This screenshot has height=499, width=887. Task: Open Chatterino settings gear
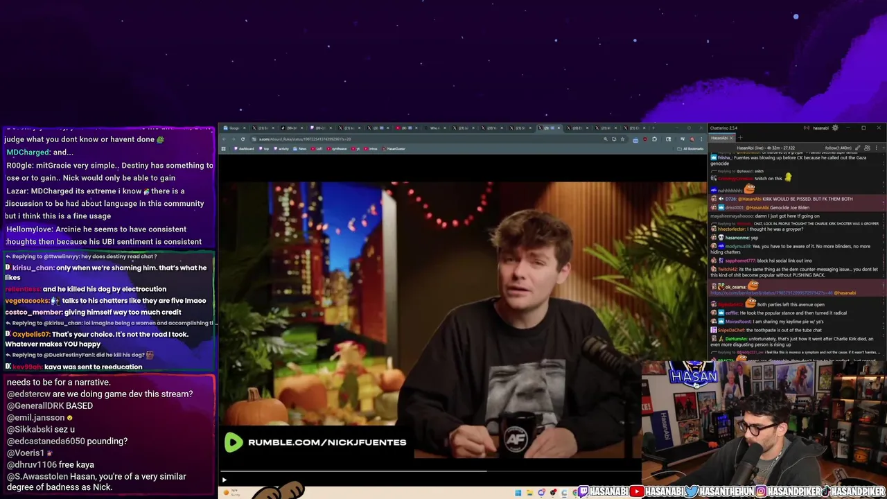[835, 128]
